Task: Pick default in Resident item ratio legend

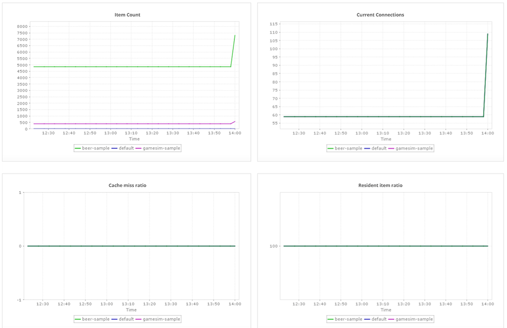Action: 376,319
